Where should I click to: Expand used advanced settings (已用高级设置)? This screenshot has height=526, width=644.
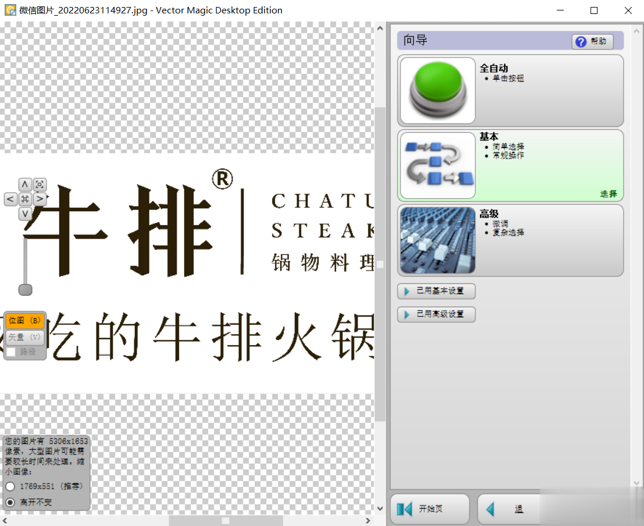436,315
